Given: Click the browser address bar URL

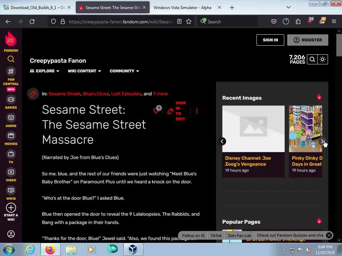Looking at the screenshot, I should point(121,22).
